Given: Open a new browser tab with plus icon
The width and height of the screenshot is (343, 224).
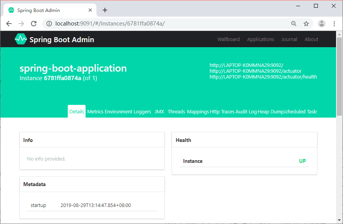Looking at the screenshot, I should [105, 10].
